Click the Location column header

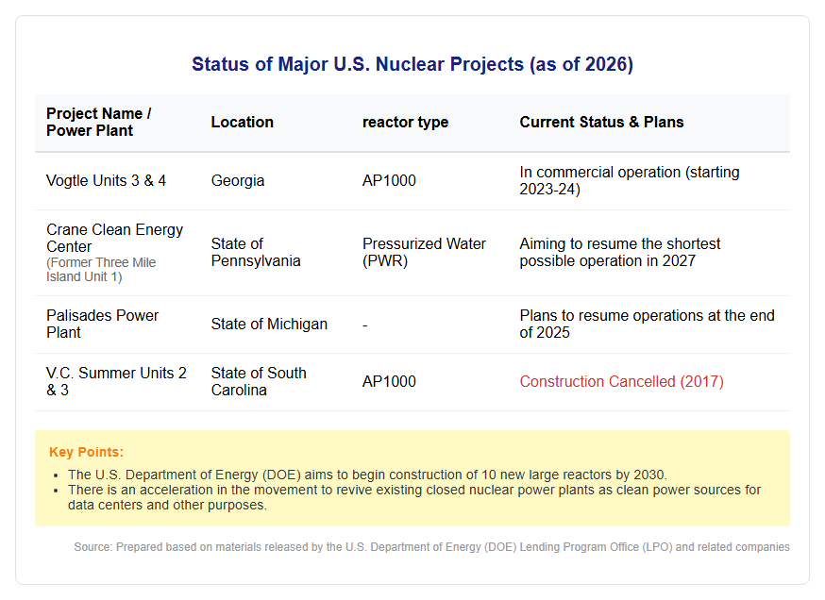pos(242,122)
